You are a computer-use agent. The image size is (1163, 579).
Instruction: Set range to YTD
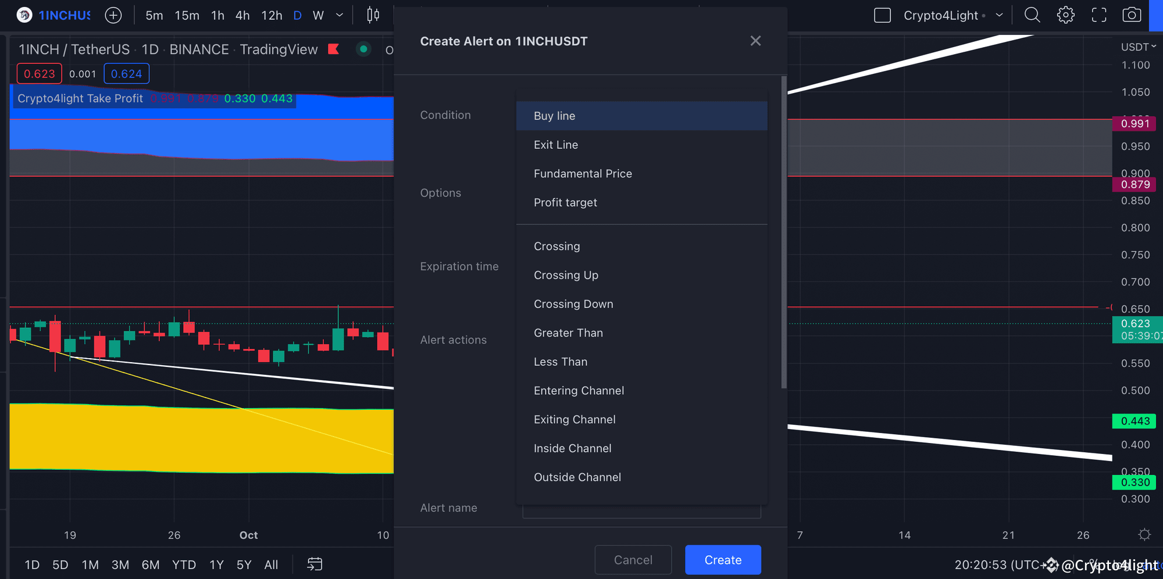click(x=184, y=564)
